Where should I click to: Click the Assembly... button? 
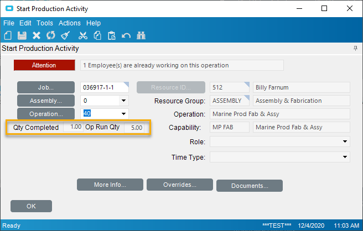click(46, 101)
